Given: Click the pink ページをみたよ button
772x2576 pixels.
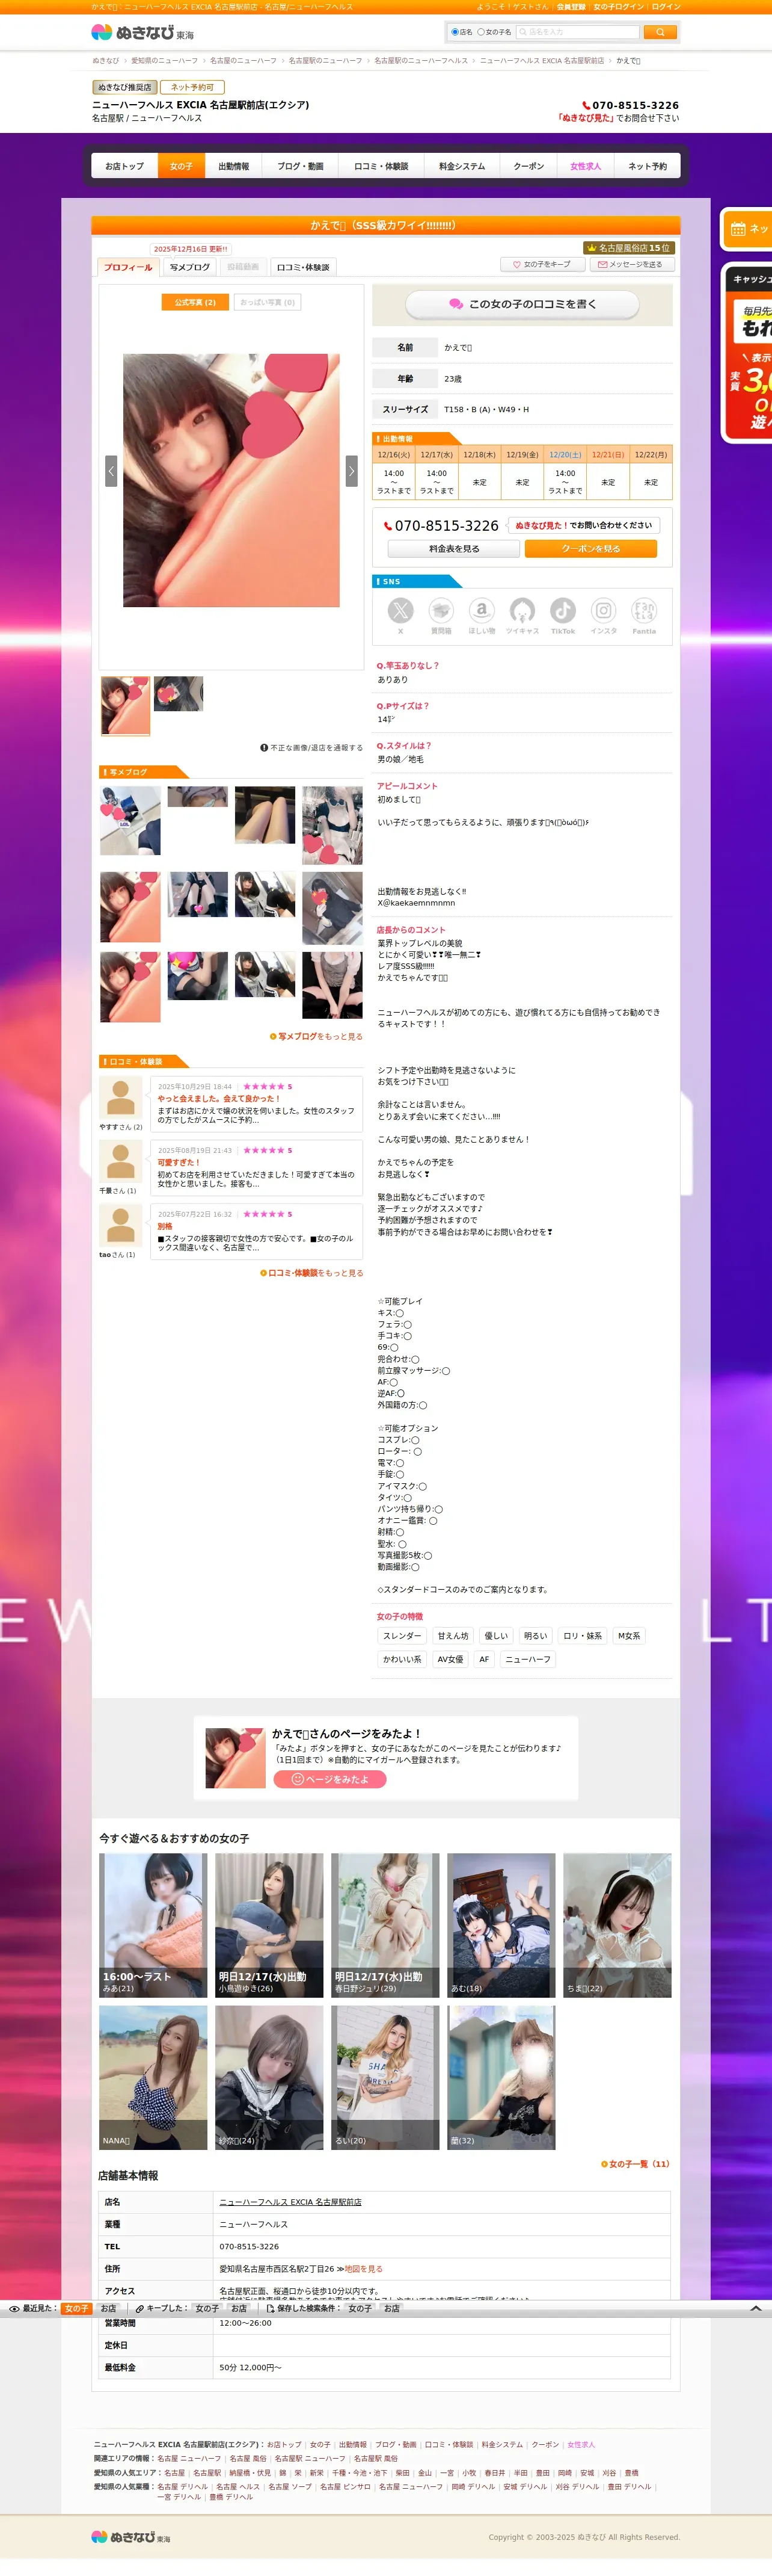Looking at the screenshot, I should (329, 1779).
